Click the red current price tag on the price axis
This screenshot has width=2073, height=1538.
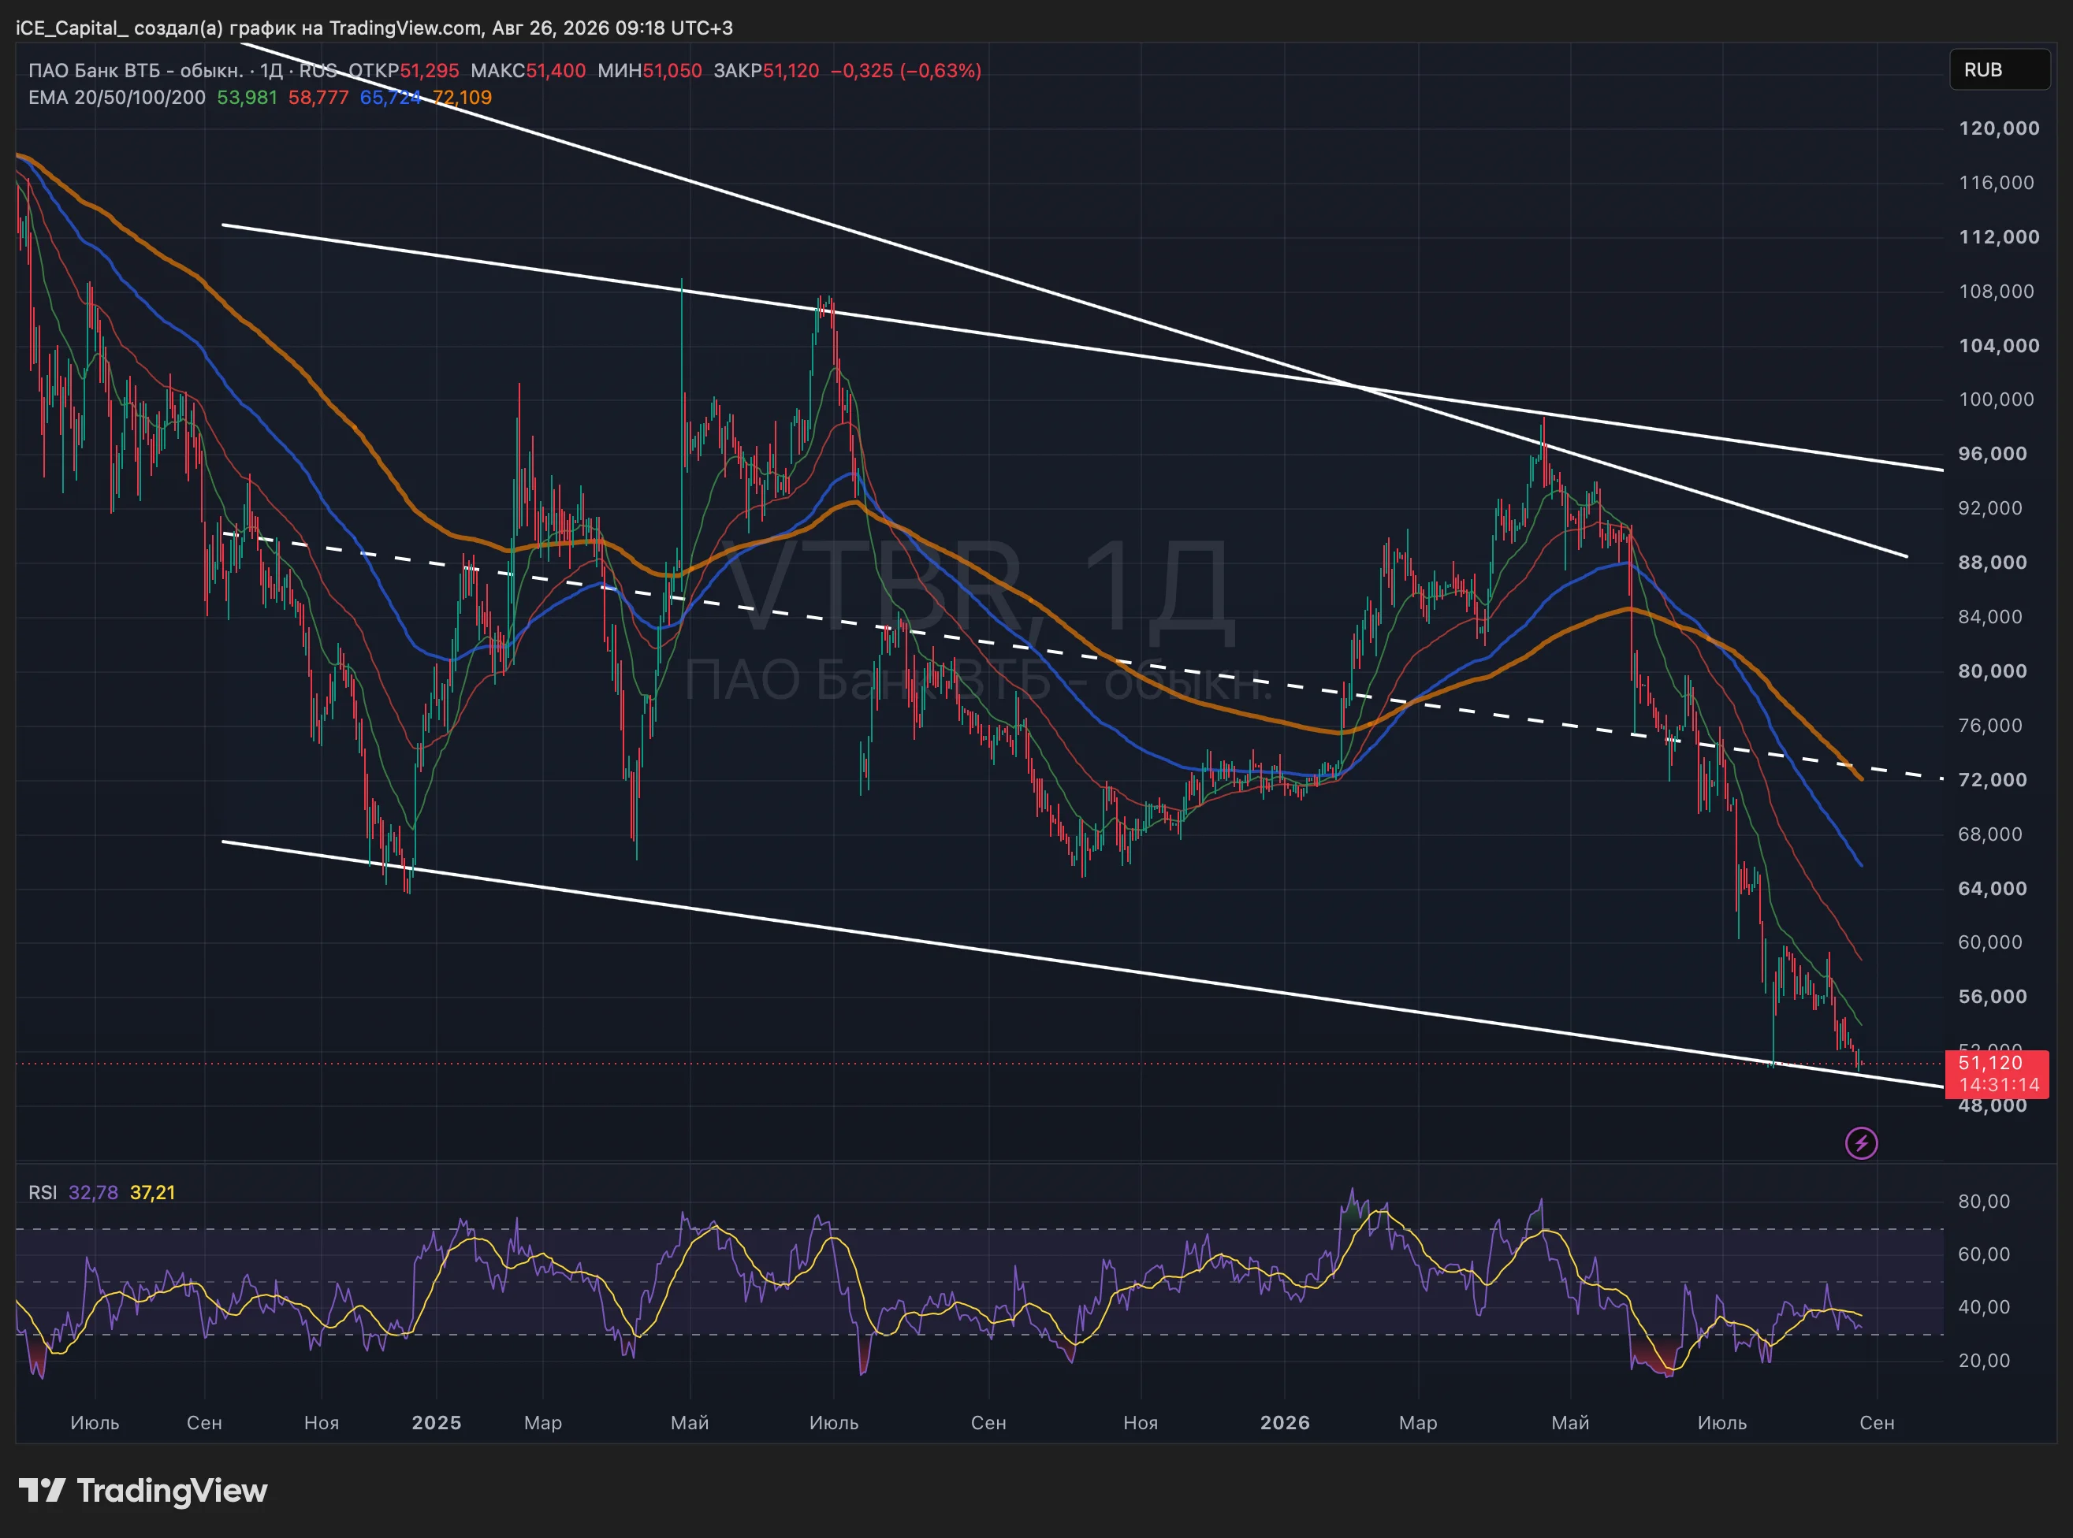pos(1997,1075)
